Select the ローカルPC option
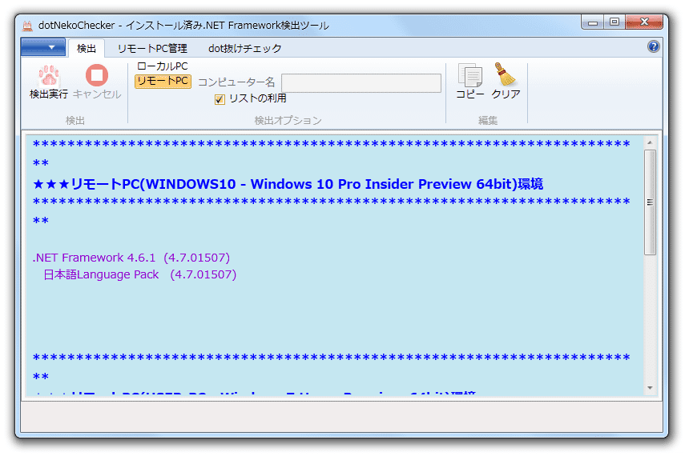This screenshot has height=456, width=685. tap(163, 66)
